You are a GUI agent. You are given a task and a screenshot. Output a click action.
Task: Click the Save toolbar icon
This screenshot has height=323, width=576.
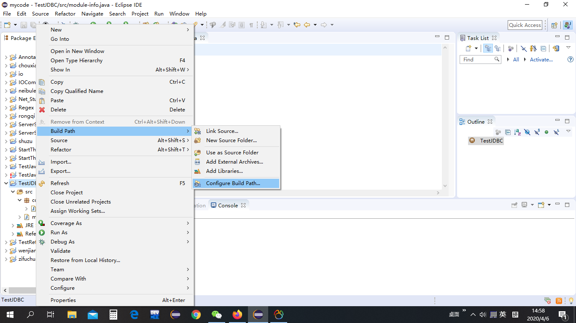[x=24, y=25]
